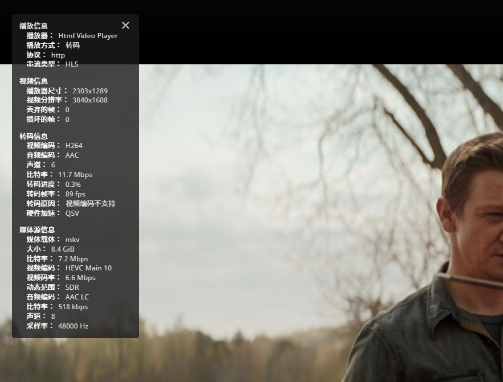Click the 0.3% transcode progress value
Image resolution: width=503 pixels, height=382 pixels.
click(73, 184)
